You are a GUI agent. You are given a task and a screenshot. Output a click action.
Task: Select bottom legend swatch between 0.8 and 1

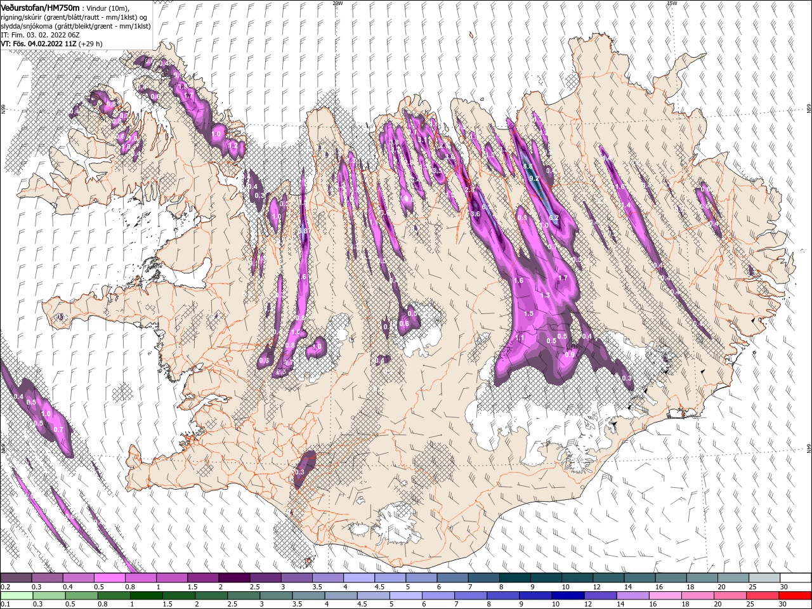click(x=114, y=596)
